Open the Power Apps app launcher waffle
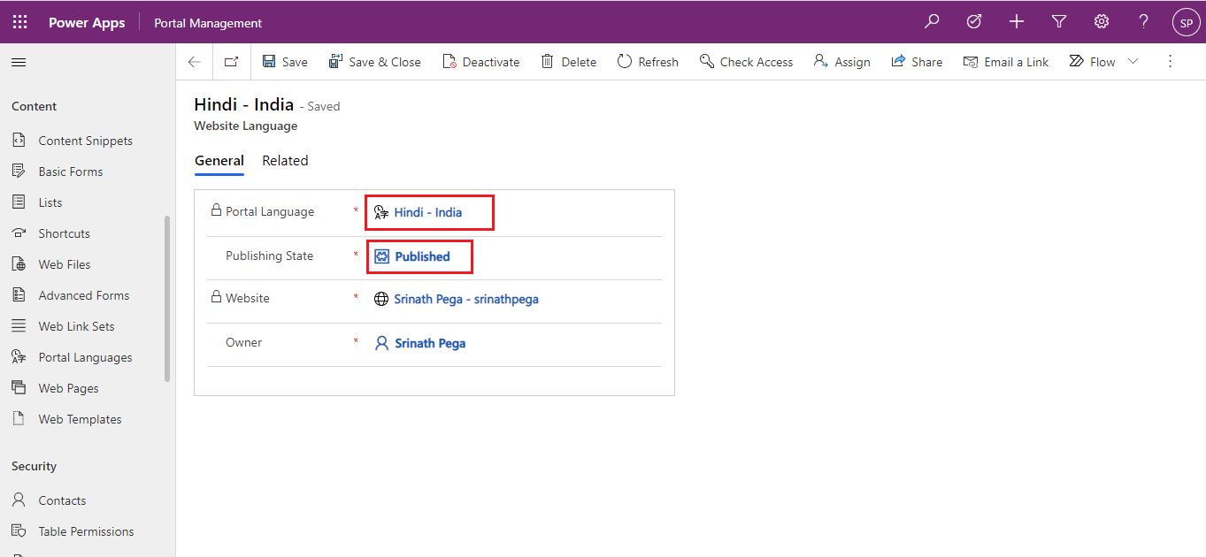The width and height of the screenshot is (1206, 557). point(19,22)
